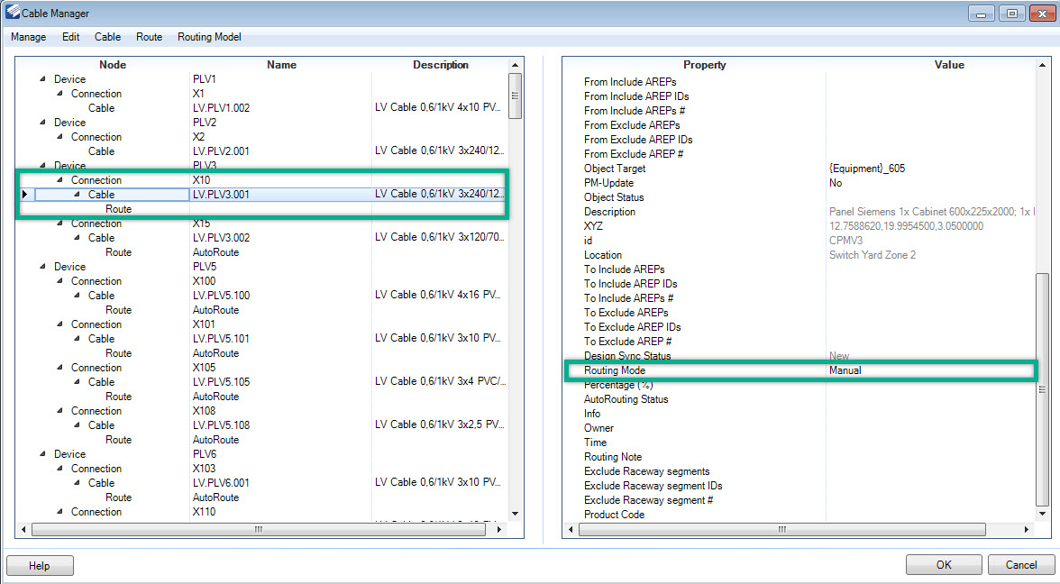
Task: Click the {Equipment}_605 value
Action: point(867,169)
